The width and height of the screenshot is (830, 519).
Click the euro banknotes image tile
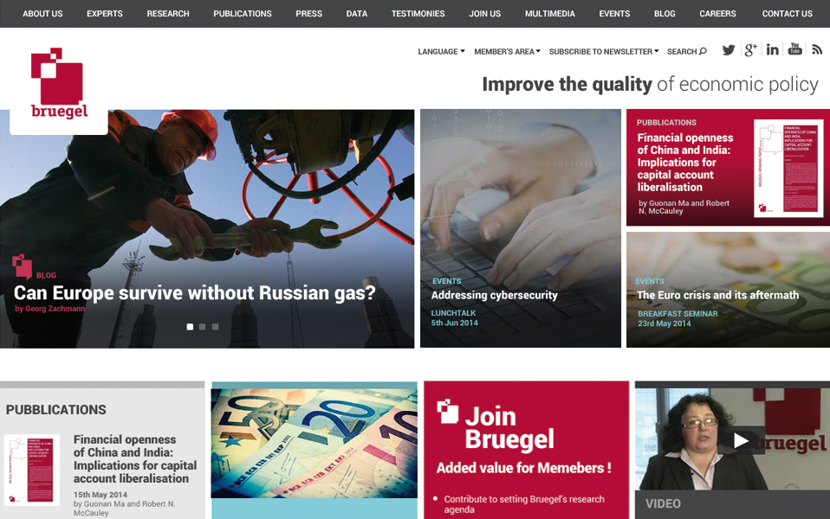314,443
